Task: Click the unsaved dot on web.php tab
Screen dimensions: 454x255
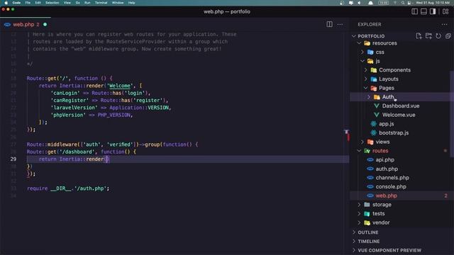Action: tap(45, 25)
